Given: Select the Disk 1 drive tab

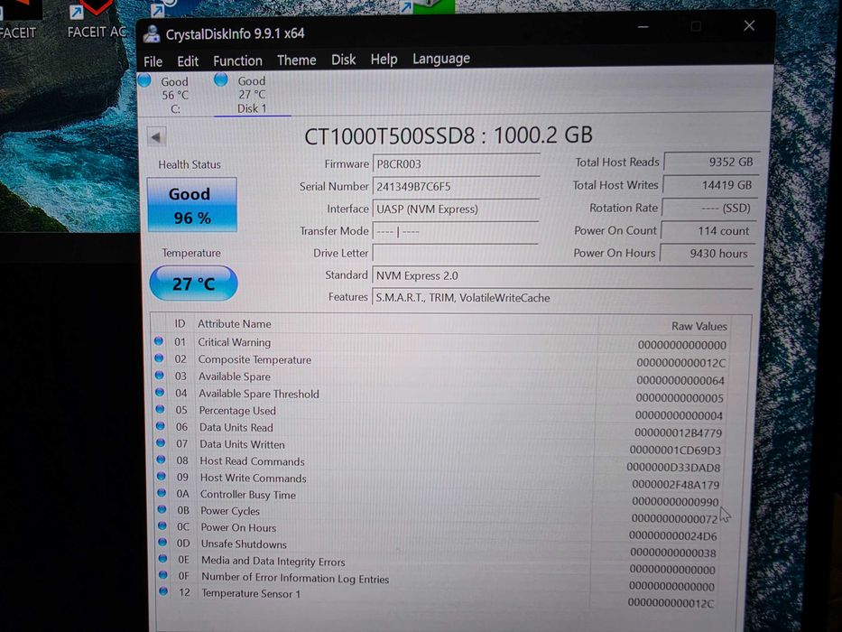Looking at the screenshot, I should tap(251, 95).
